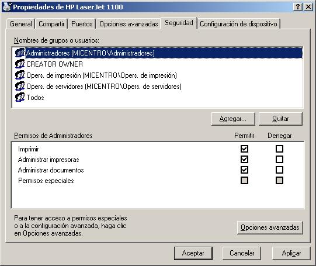Click the Administrar impresoras permission label
316x266 pixels.
tap(48, 160)
